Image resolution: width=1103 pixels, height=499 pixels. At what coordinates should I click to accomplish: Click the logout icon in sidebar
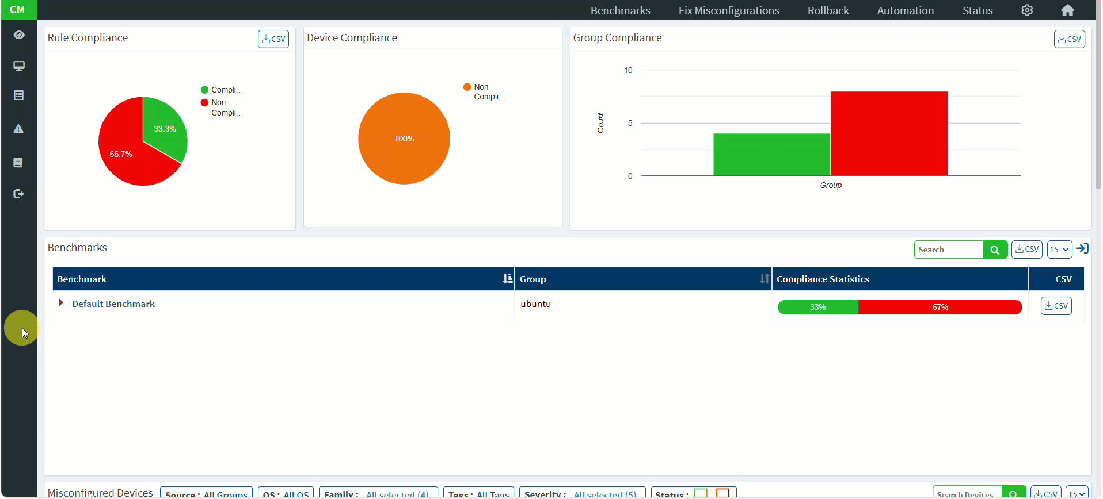(19, 194)
